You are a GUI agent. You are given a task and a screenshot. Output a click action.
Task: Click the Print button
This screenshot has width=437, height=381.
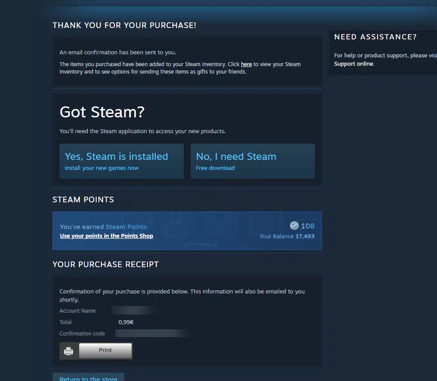pyautogui.click(x=105, y=350)
